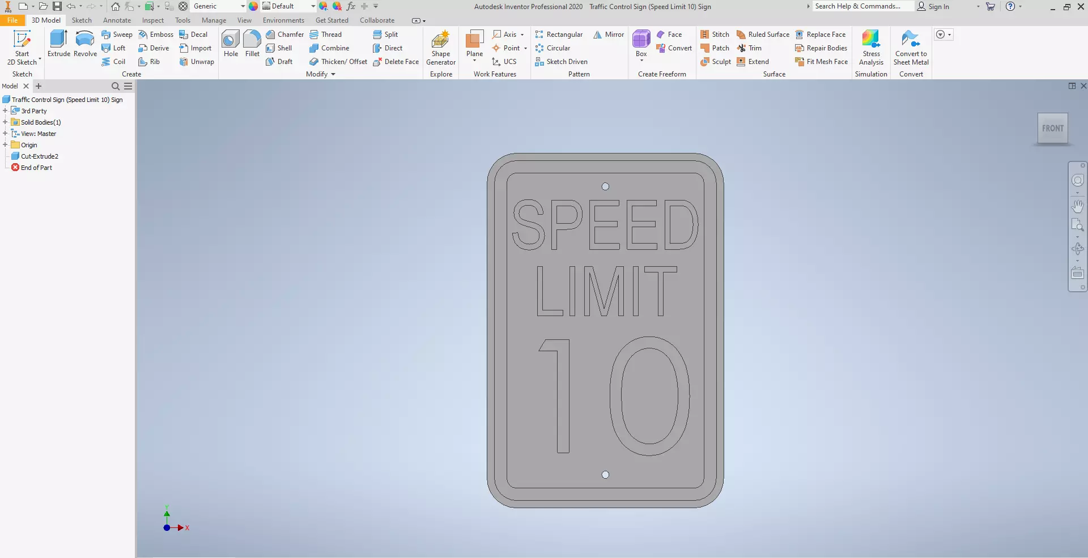Search the Model browser

pyautogui.click(x=116, y=86)
